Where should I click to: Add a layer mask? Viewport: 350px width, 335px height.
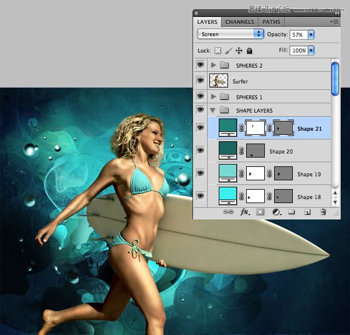(260, 212)
